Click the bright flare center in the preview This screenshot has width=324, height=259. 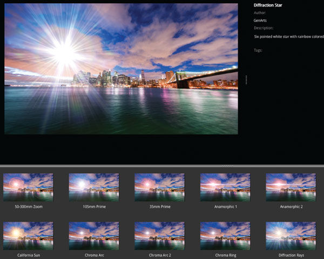pos(64,52)
